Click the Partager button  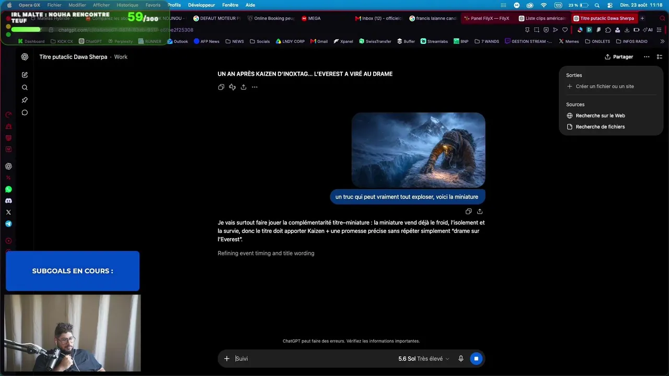pos(619,57)
